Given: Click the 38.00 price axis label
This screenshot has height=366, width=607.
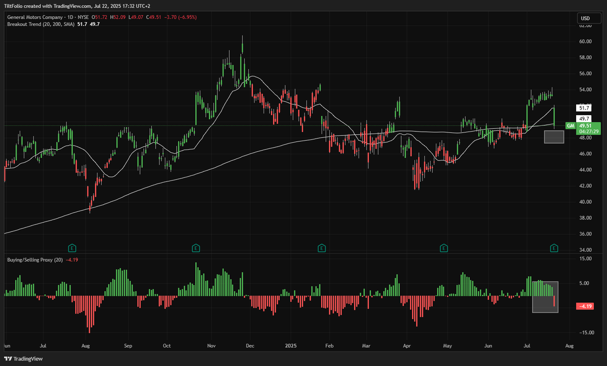Looking at the screenshot, I should point(585,218).
